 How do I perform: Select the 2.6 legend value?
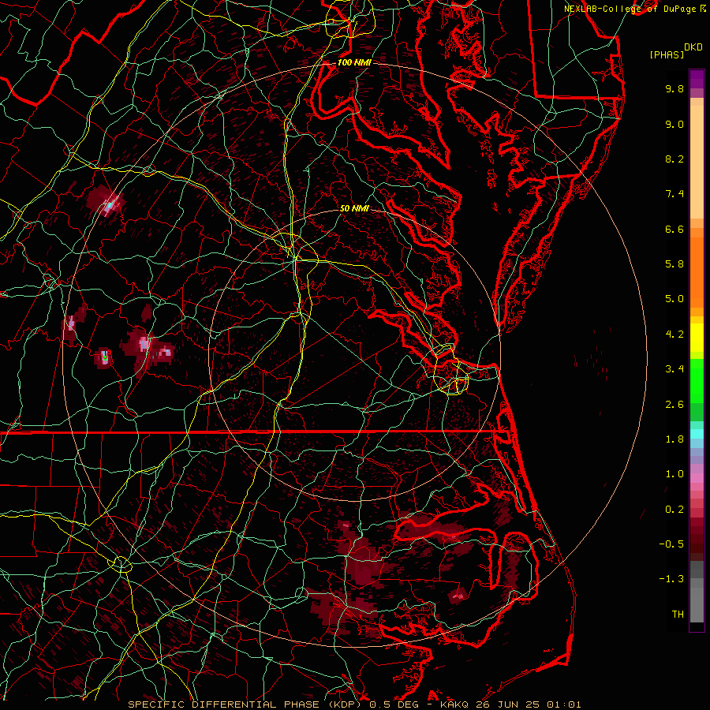tap(674, 405)
